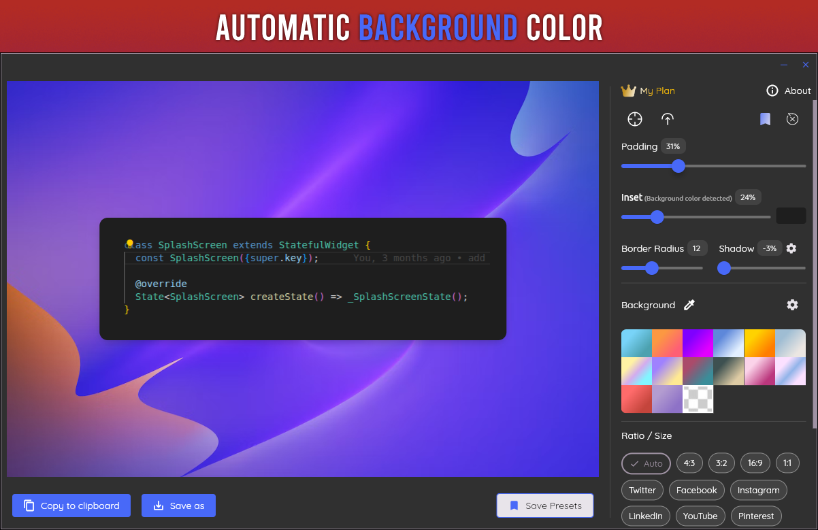Open the dark inset color swatch
Viewport: 818px width, 530px height.
pos(791,216)
